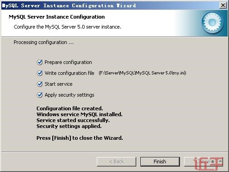Click the Write configuration file check icon
This screenshot has width=229, height=172.
coord(40,73)
